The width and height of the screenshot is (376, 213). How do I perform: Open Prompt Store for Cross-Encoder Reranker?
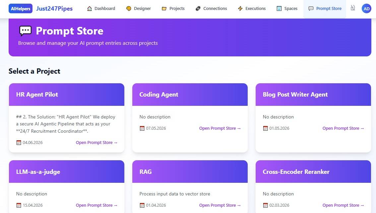(x=343, y=205)
